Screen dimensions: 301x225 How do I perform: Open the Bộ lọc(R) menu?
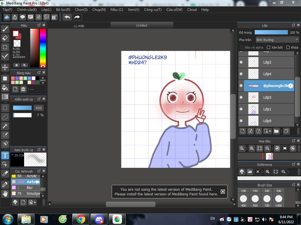[x=63, y=10]
